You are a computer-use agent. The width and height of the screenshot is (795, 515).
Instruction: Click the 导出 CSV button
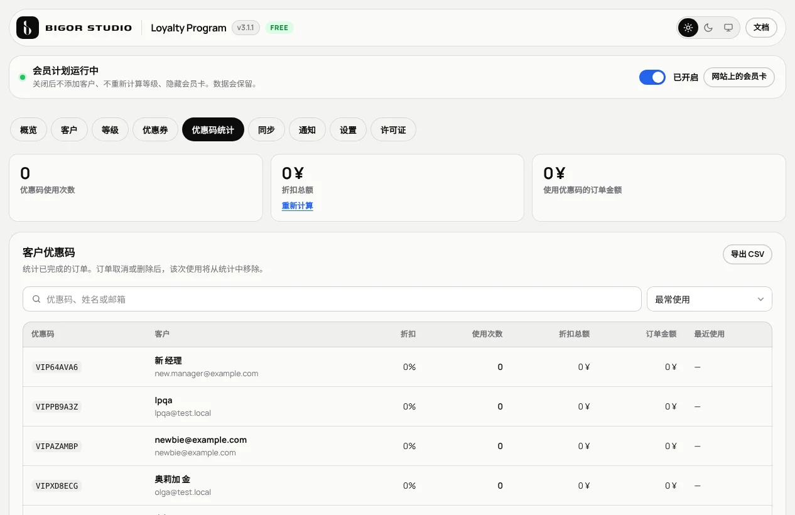pyautogui.click(x=747, y=254)
